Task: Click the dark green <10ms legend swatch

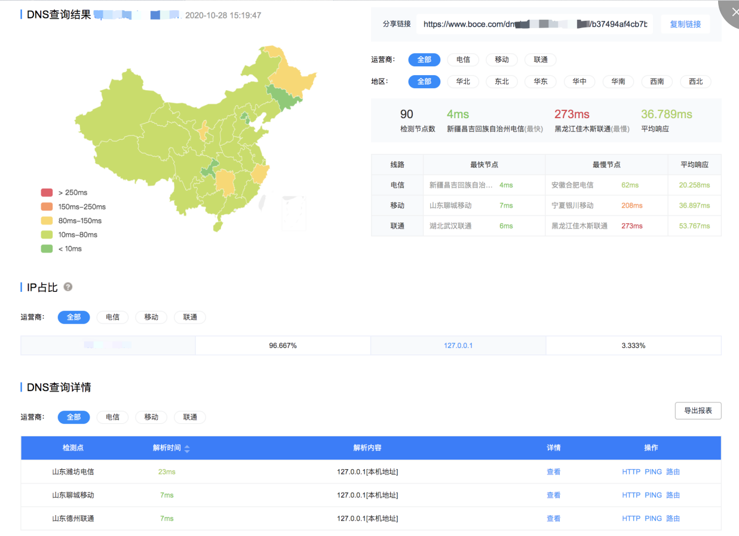Action: [47, 249]
